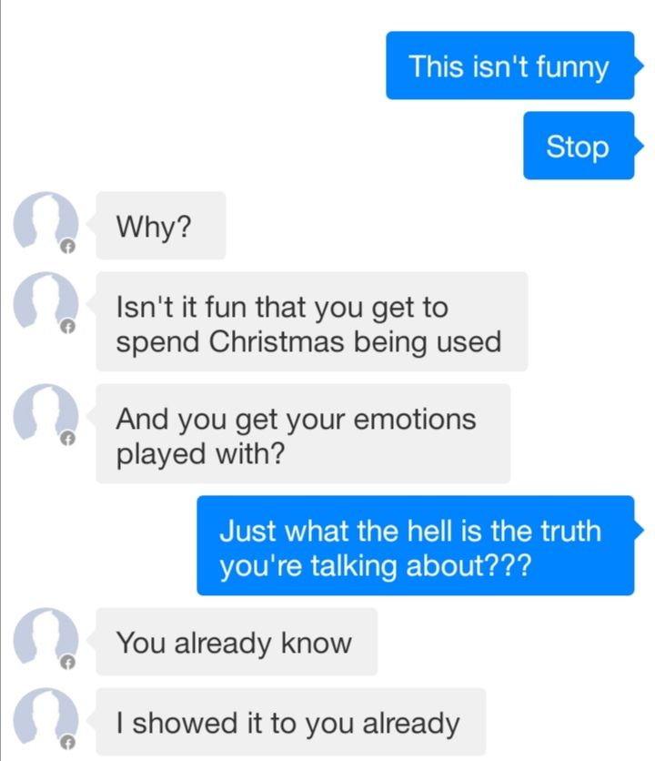Tap the 'I showed it to you already' bubble

(290, 722)
